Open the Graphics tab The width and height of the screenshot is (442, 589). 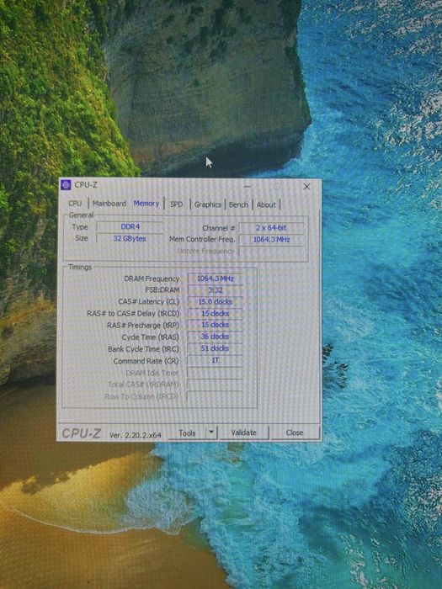click(x=207, y=204)
